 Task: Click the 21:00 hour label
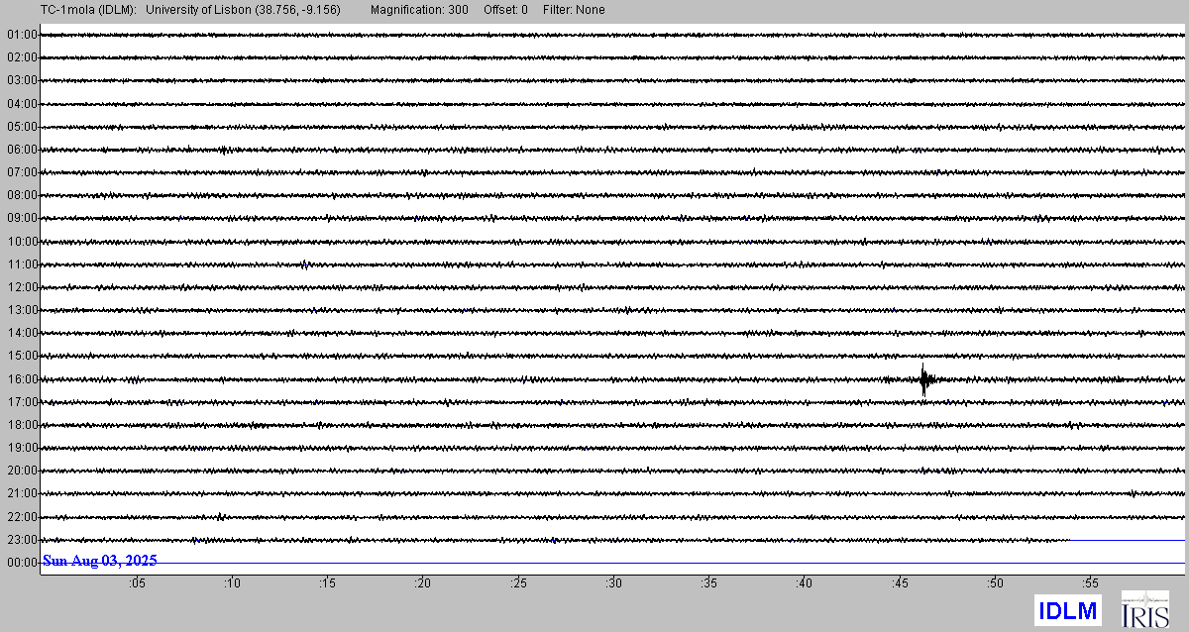(22, 493)
